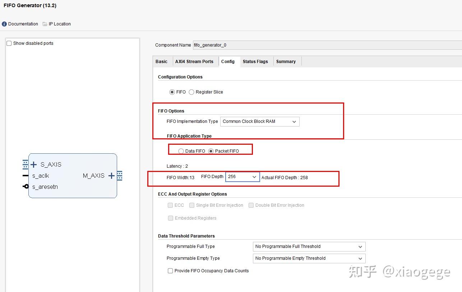Open the Documentation info icon

pyautogui.click(x=4, y=24)
